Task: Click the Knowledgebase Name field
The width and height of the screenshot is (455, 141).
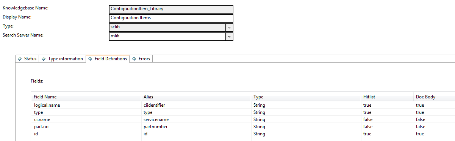Action: coord(171,9)
